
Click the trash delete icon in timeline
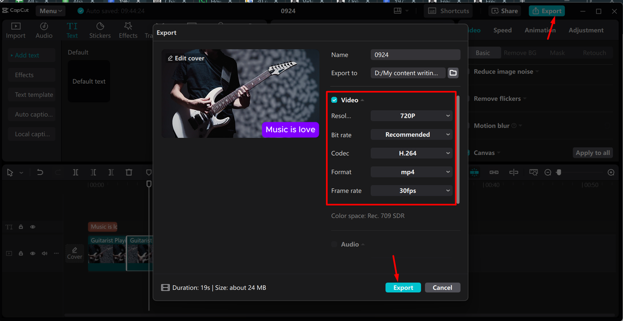point(129,172)
